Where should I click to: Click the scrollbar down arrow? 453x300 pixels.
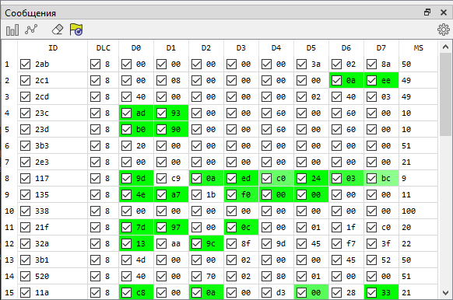click(445, 293)
